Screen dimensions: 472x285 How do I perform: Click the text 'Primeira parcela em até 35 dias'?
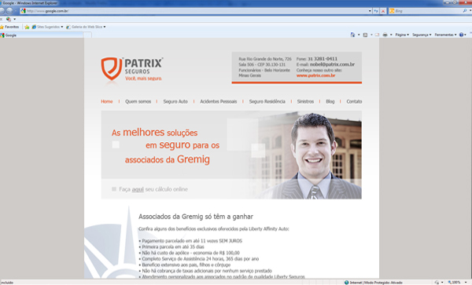click(173, 247)
